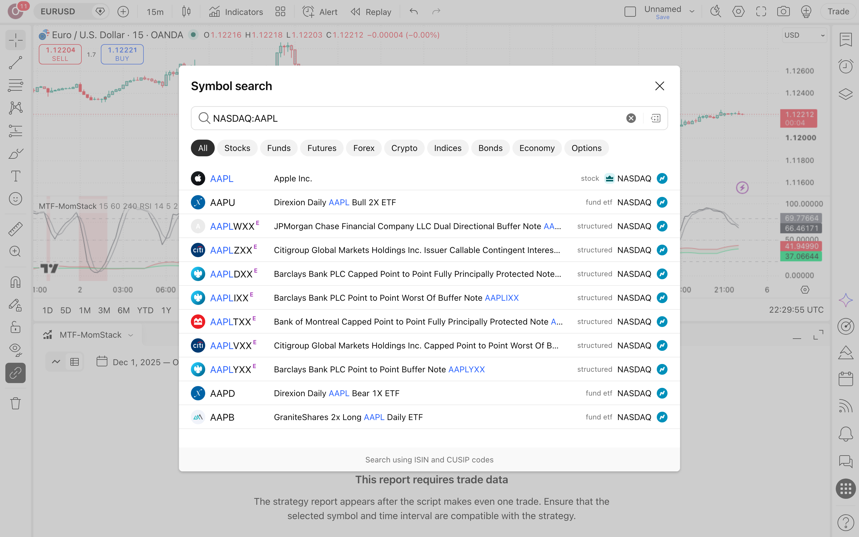Select the 1D date range shortcut

[47, 310]
